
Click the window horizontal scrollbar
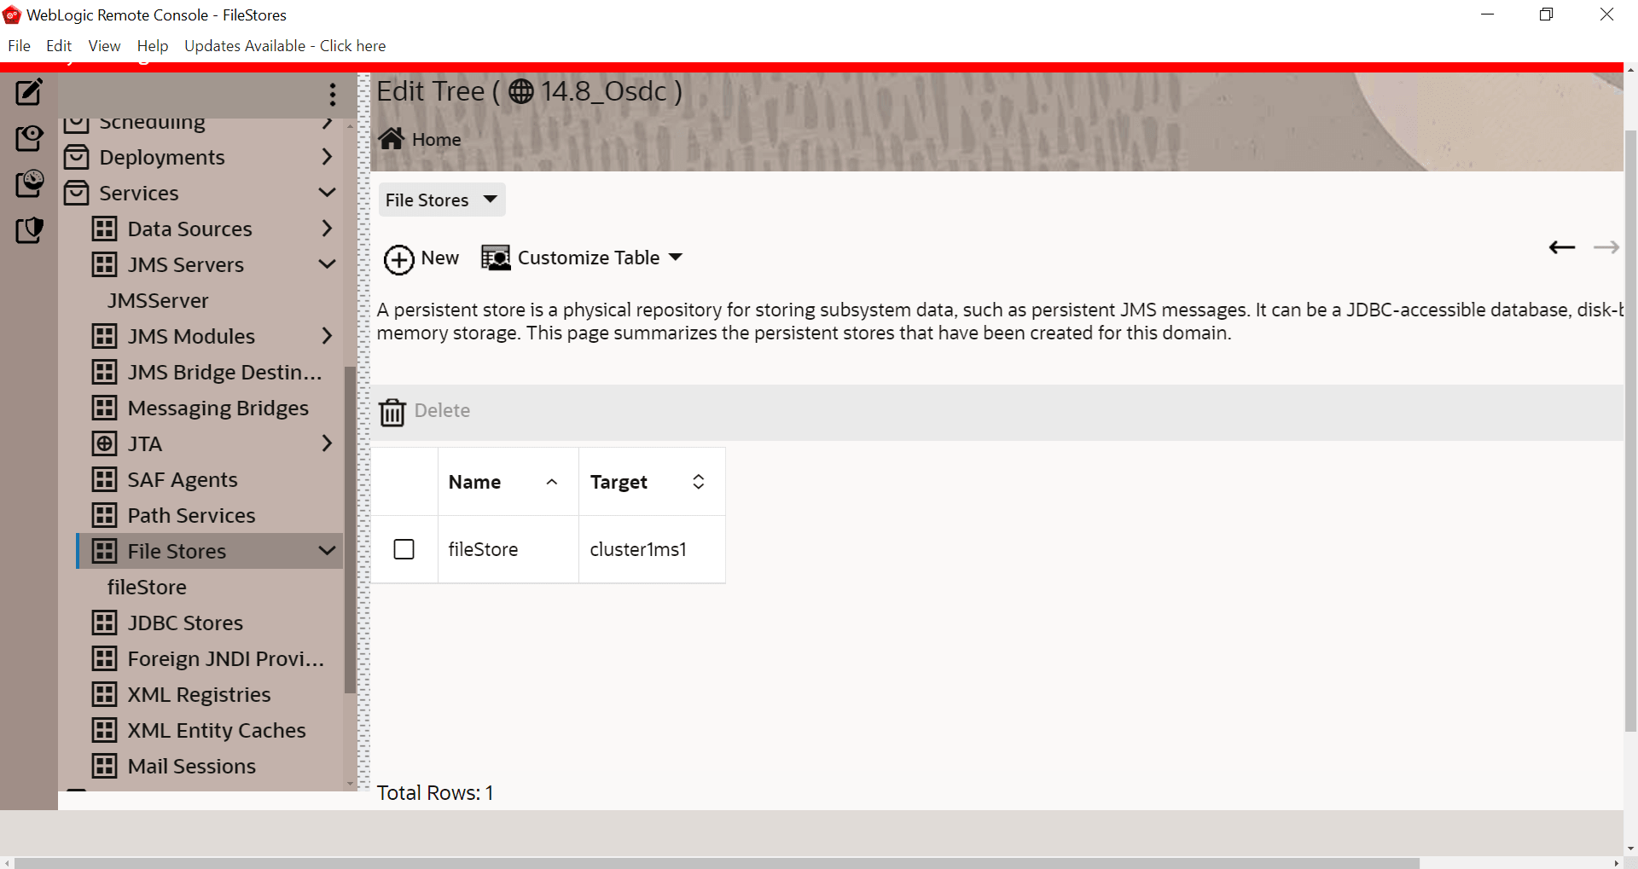coord(717,863)
